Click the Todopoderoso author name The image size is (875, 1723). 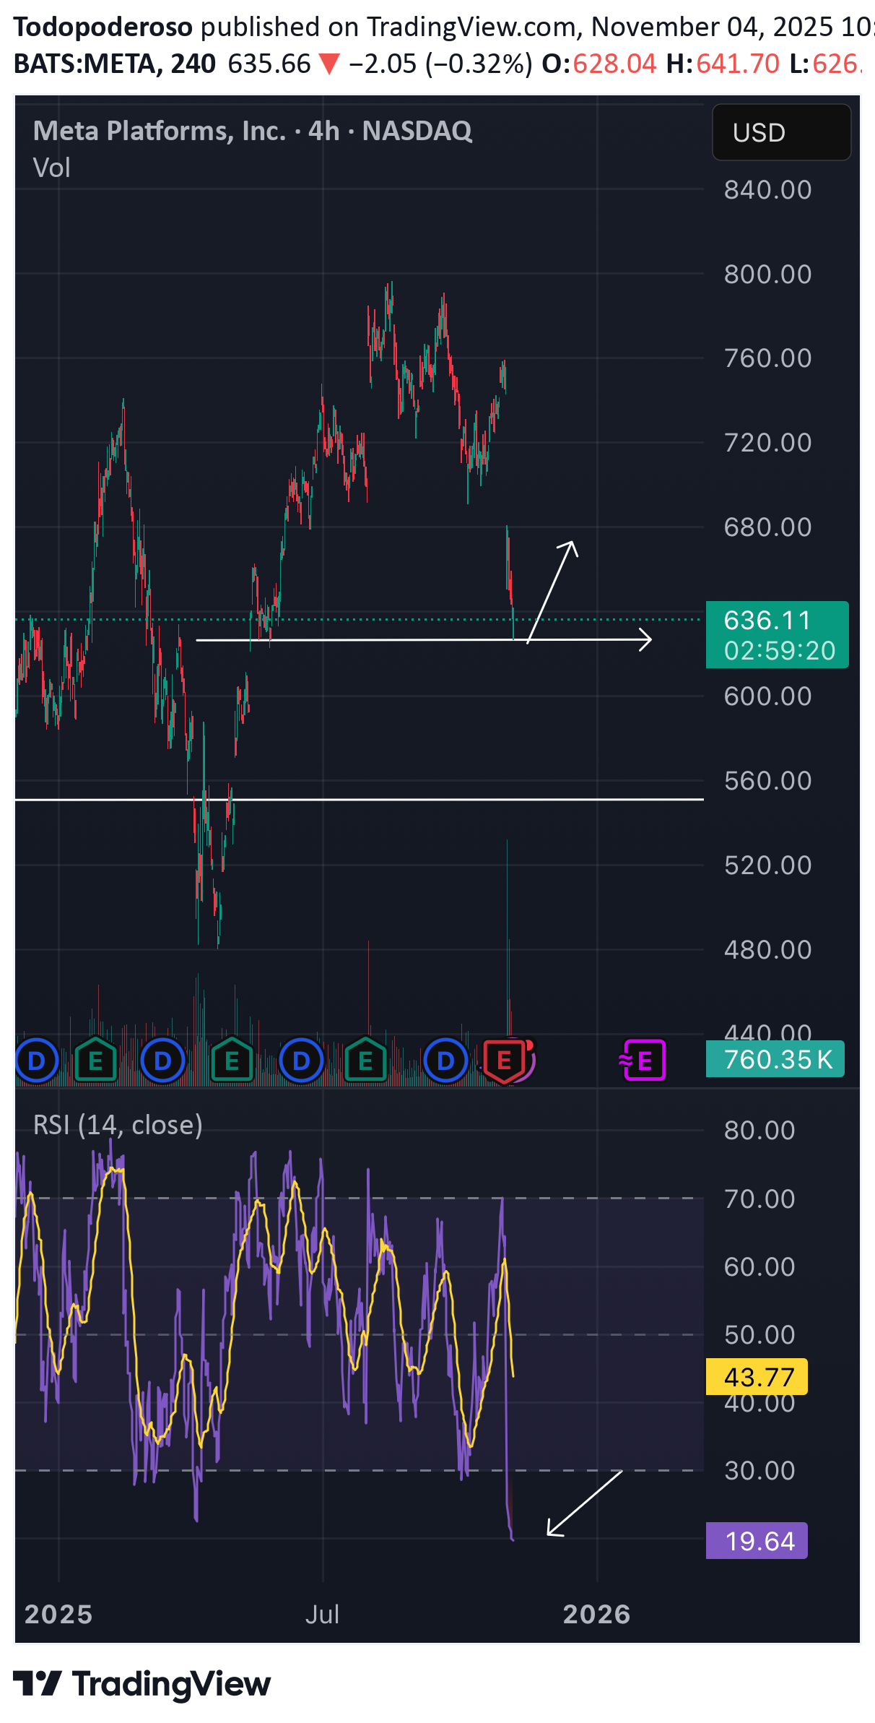(x=103, y=27)
